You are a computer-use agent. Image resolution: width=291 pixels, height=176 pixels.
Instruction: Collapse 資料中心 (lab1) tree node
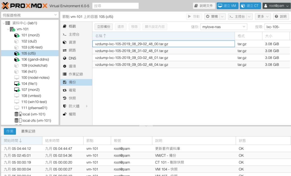point(4,23)
